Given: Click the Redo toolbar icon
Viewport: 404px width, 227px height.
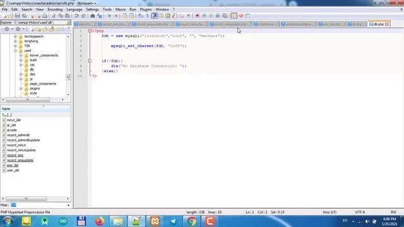Looking at the screenshot, I should pyautogui.click(x=83, y=16).
